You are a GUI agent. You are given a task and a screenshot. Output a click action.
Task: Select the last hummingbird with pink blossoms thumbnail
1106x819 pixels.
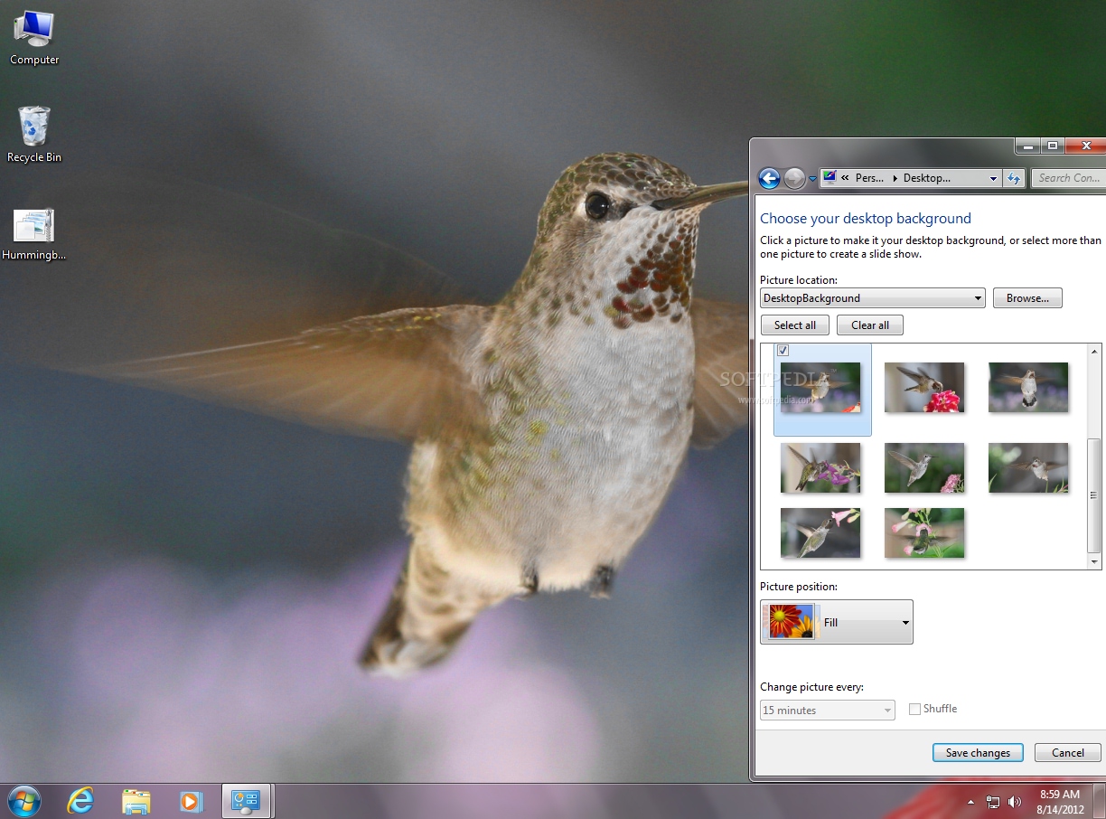[x=924, y=533]
